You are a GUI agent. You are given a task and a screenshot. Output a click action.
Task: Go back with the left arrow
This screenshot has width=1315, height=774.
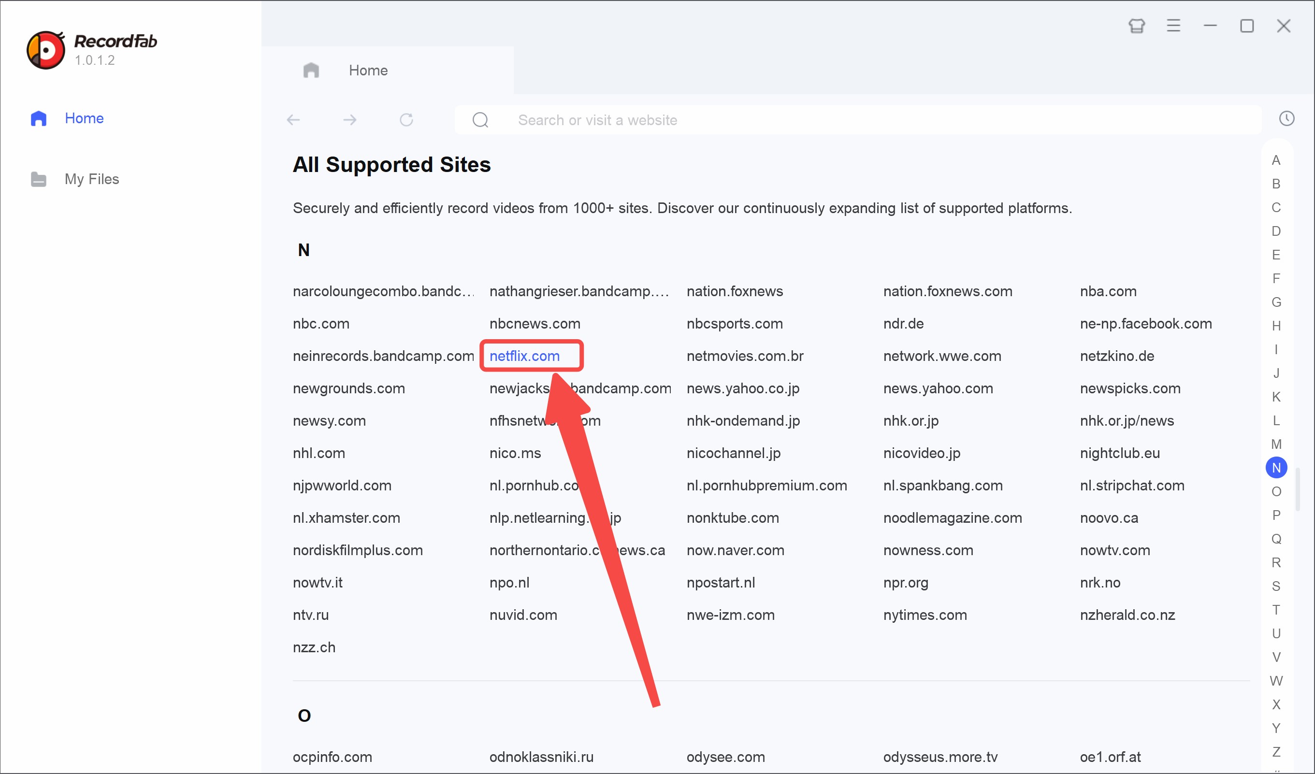(293, 120)
